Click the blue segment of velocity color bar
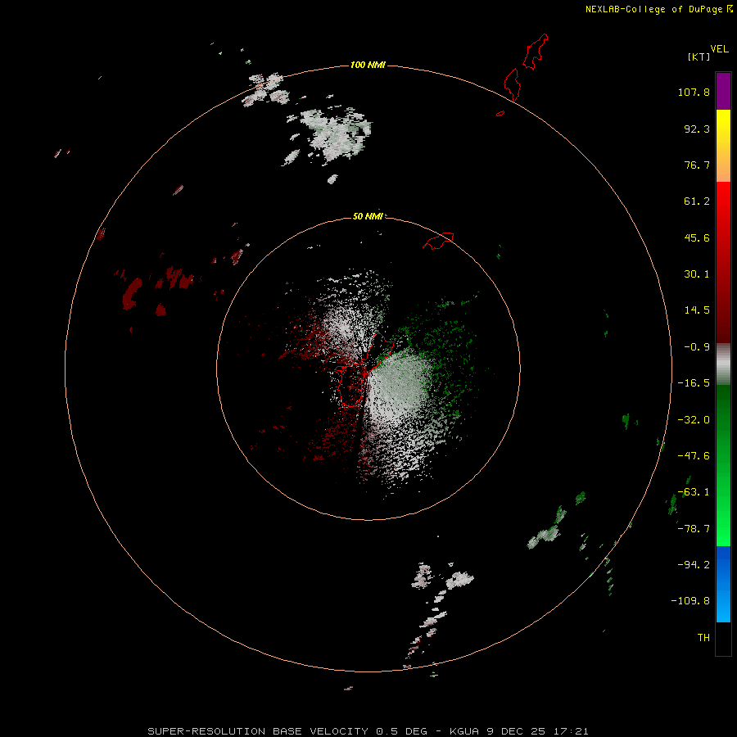737x737 pixels. (x=723, y=584)
